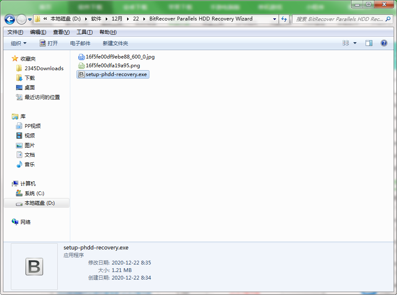Navigate to 软件 folder in breadcrumb
Screen dimensions: 397x295
click(96, 19)
